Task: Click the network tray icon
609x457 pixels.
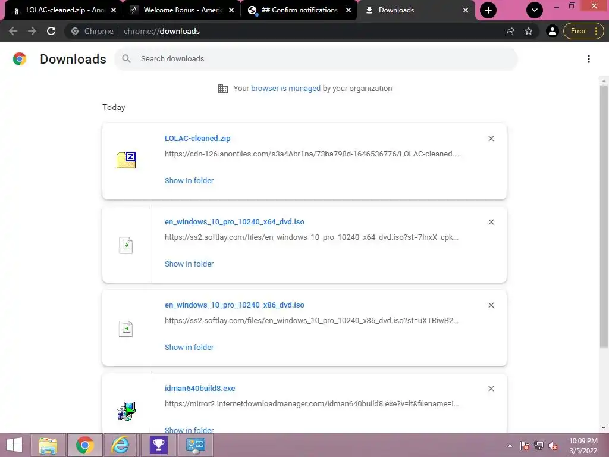Action: pos(539,446)
